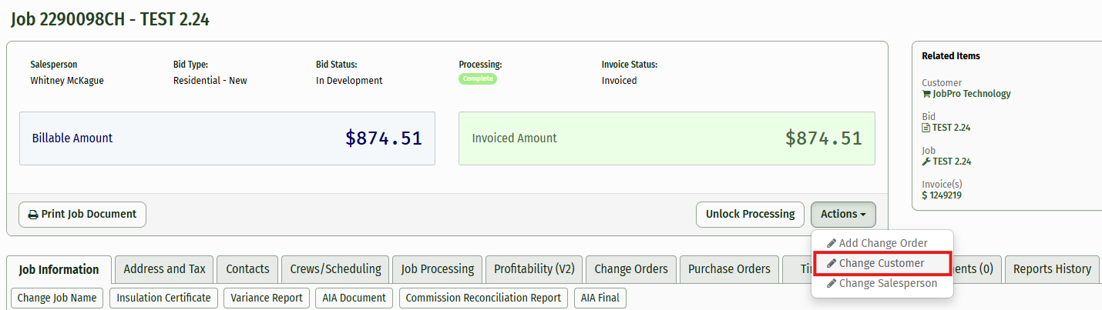Open the Actions dropdown

(x=843, y=215)
